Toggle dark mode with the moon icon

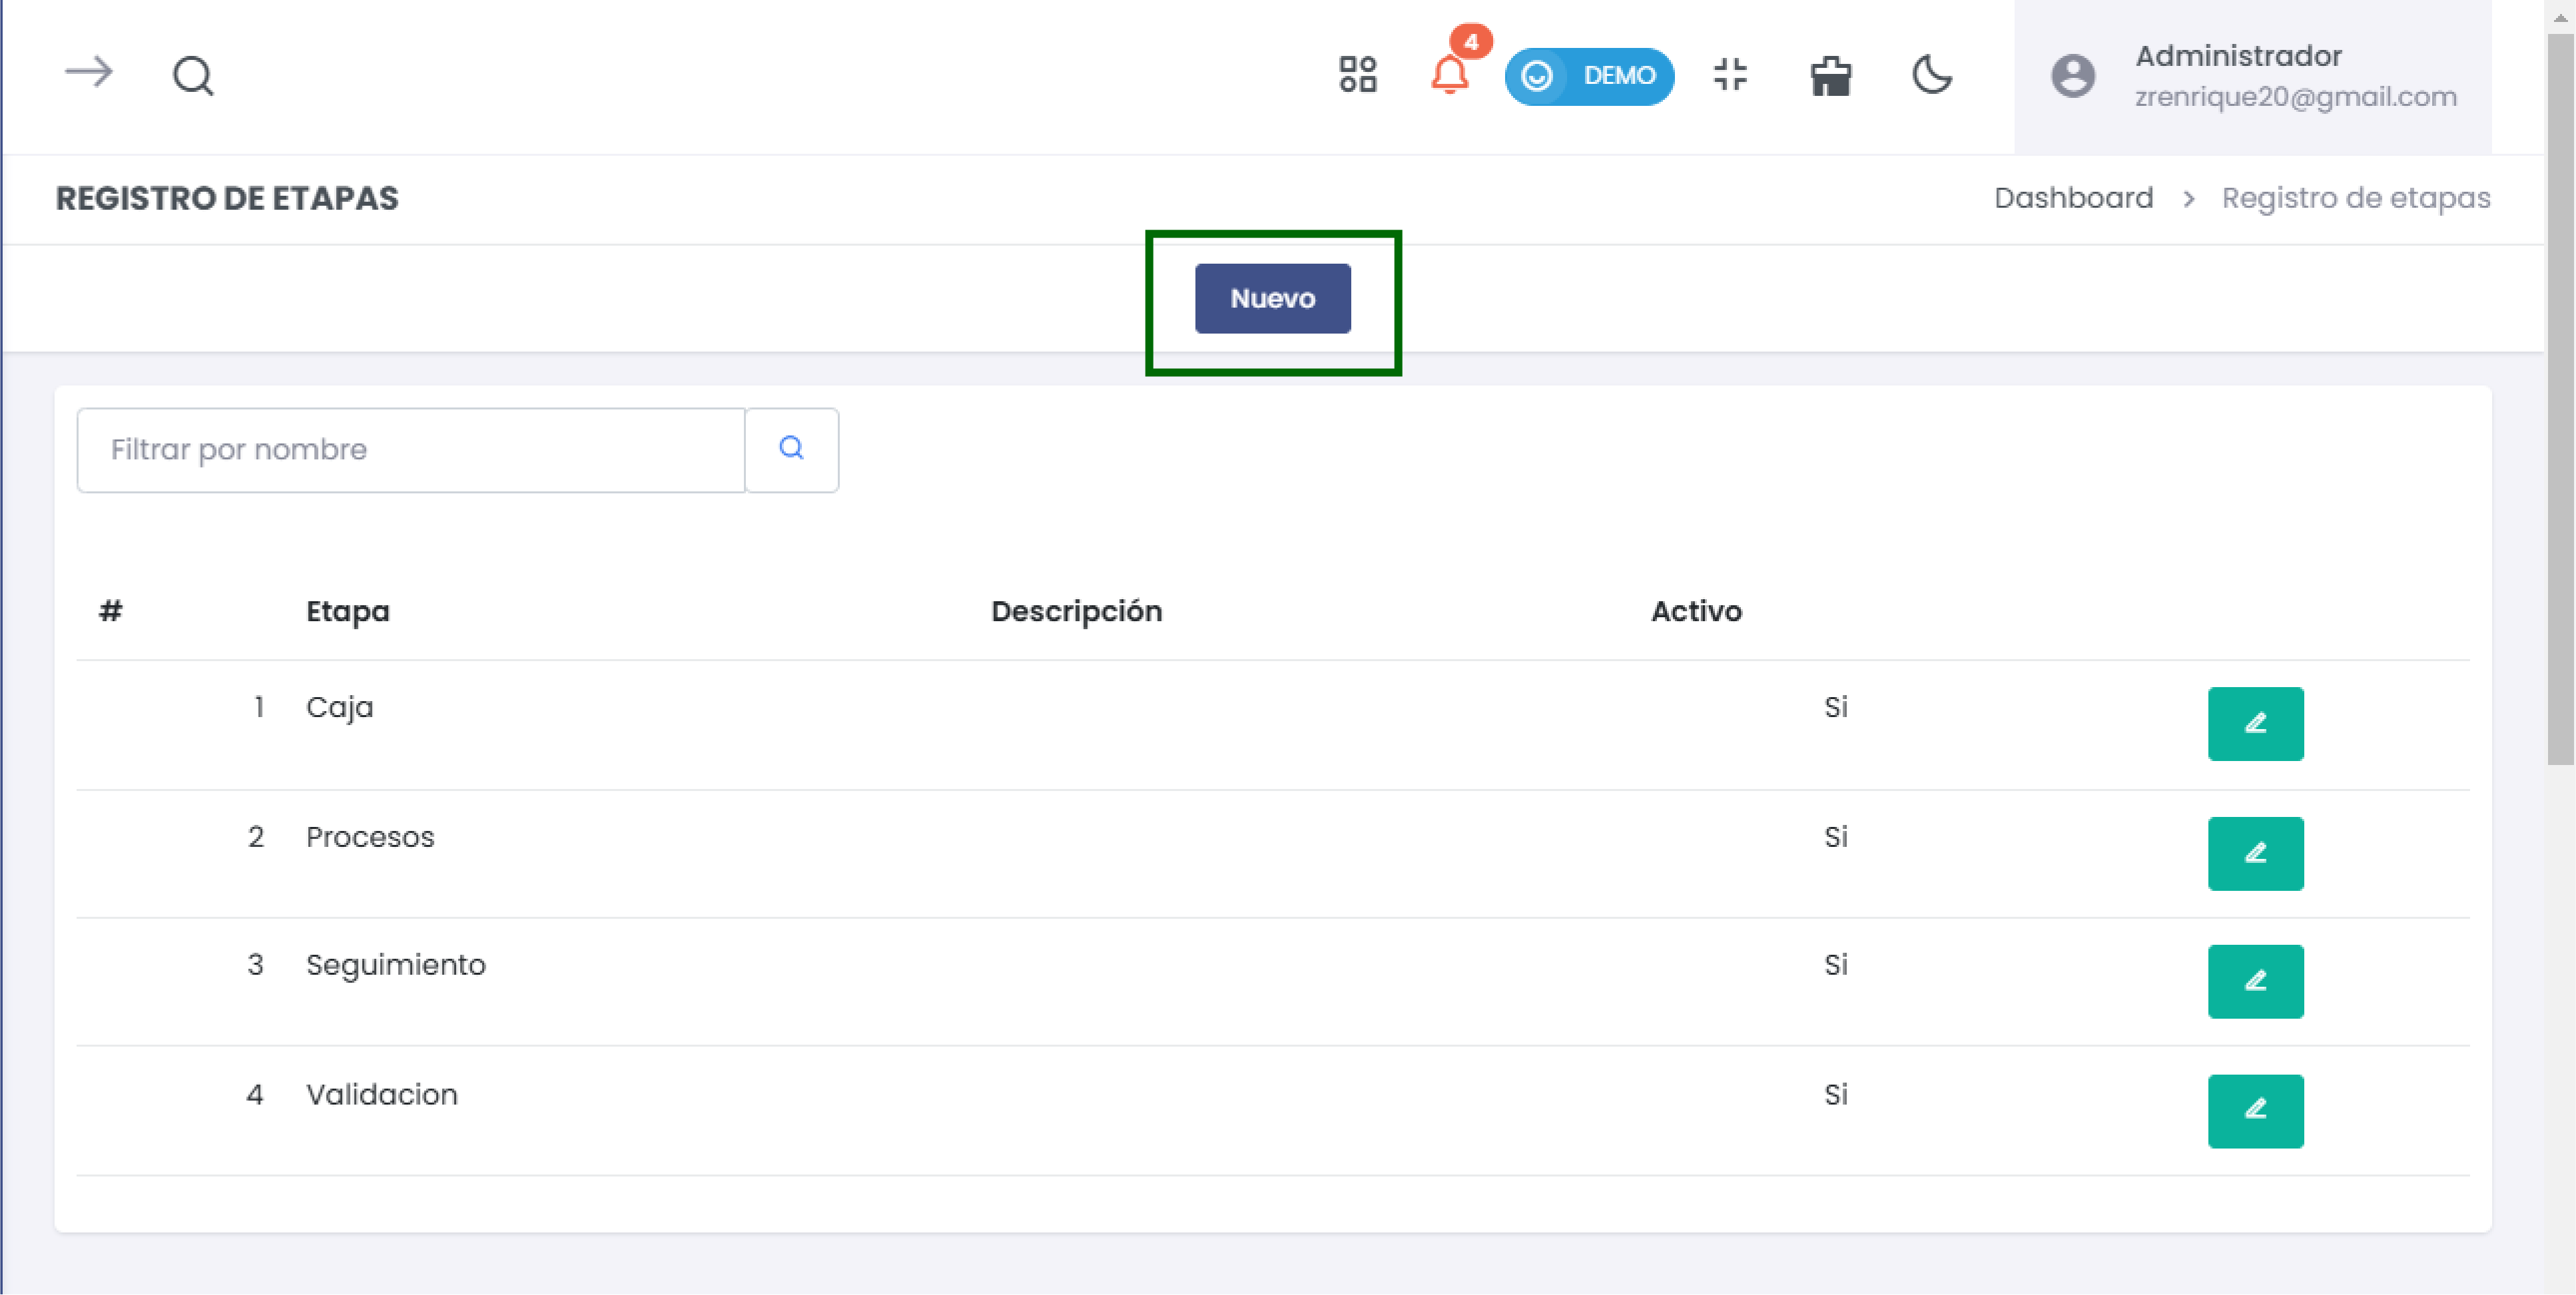tap(1931, 75)
